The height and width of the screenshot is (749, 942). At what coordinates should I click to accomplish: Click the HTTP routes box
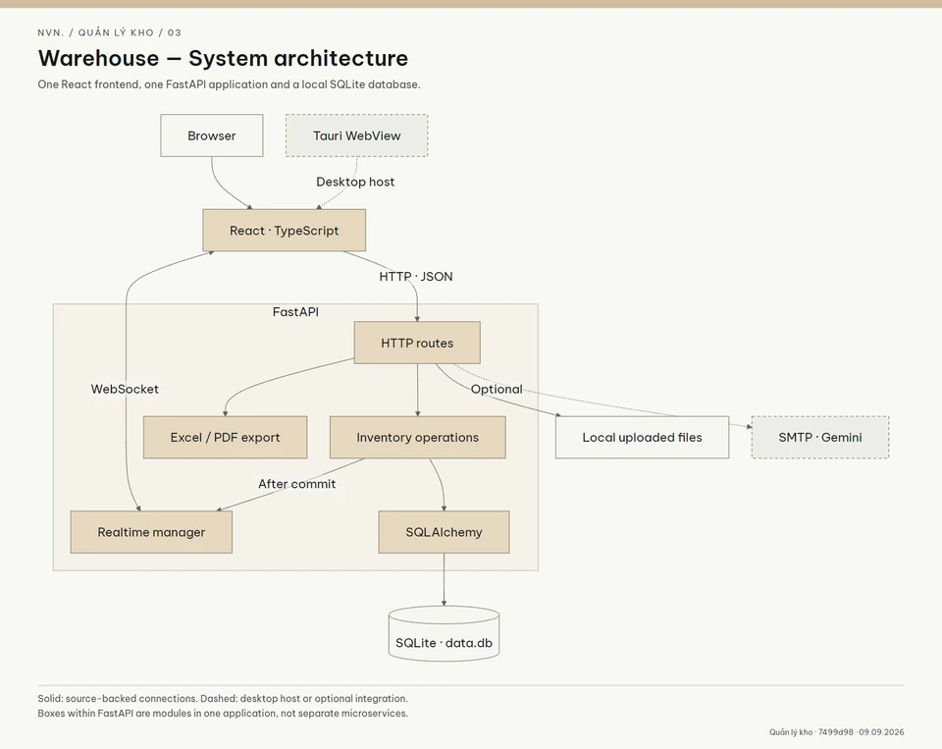[417, 343]
